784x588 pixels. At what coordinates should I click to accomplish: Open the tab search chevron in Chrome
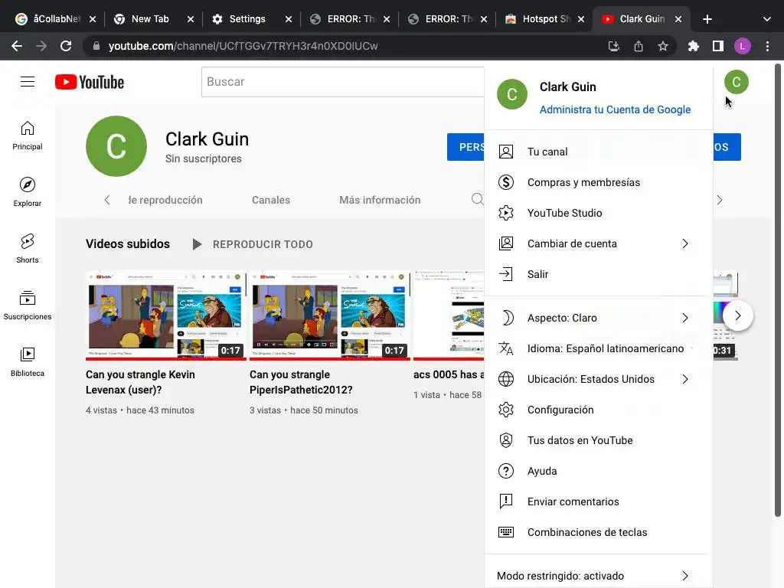(x=767, y=19)
